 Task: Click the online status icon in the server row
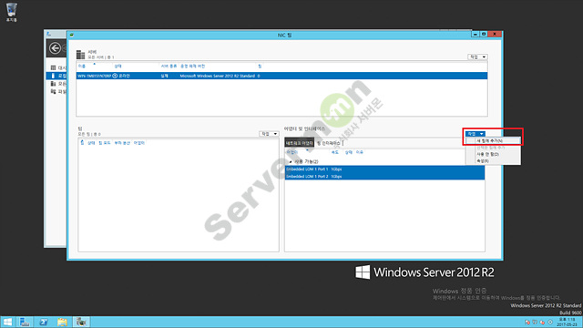tap(115, 76)
